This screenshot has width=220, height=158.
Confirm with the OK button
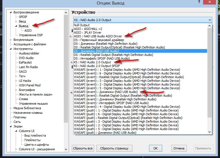tap(155, 148)
